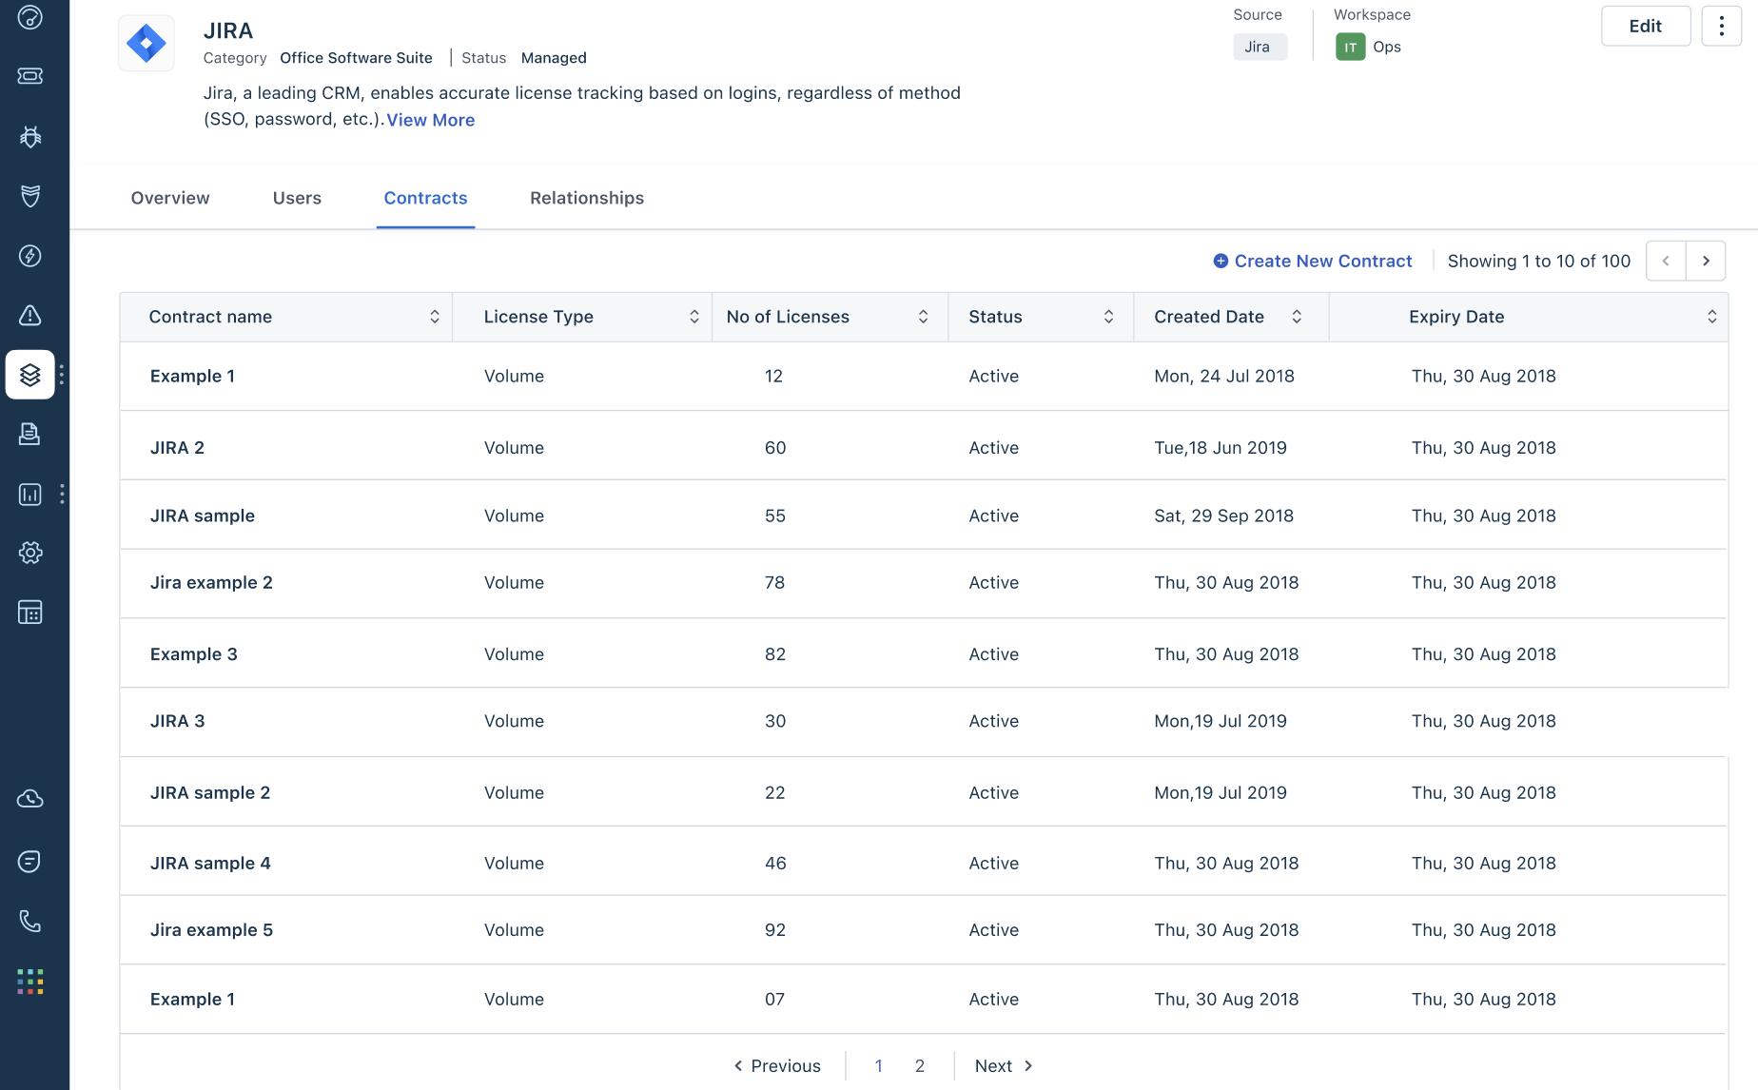Image resolution: width=1758 pixels, height=1090 pixels.
Task: Open the Jira example 5 contract
Action: [211, 930]
